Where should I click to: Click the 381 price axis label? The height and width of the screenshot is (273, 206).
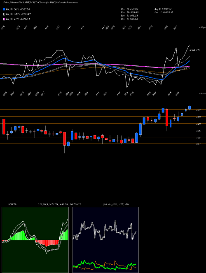[199, 144]
